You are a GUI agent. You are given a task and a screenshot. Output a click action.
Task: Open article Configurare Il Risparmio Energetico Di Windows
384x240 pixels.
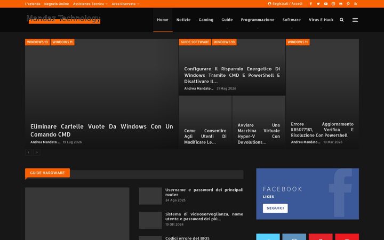[x=232, y=75]
